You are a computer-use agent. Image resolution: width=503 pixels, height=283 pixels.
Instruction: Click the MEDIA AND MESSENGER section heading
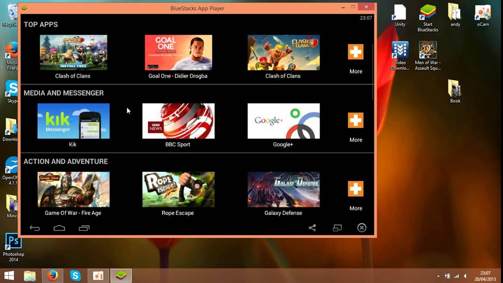pyautogui.click(x=64, y=93)
